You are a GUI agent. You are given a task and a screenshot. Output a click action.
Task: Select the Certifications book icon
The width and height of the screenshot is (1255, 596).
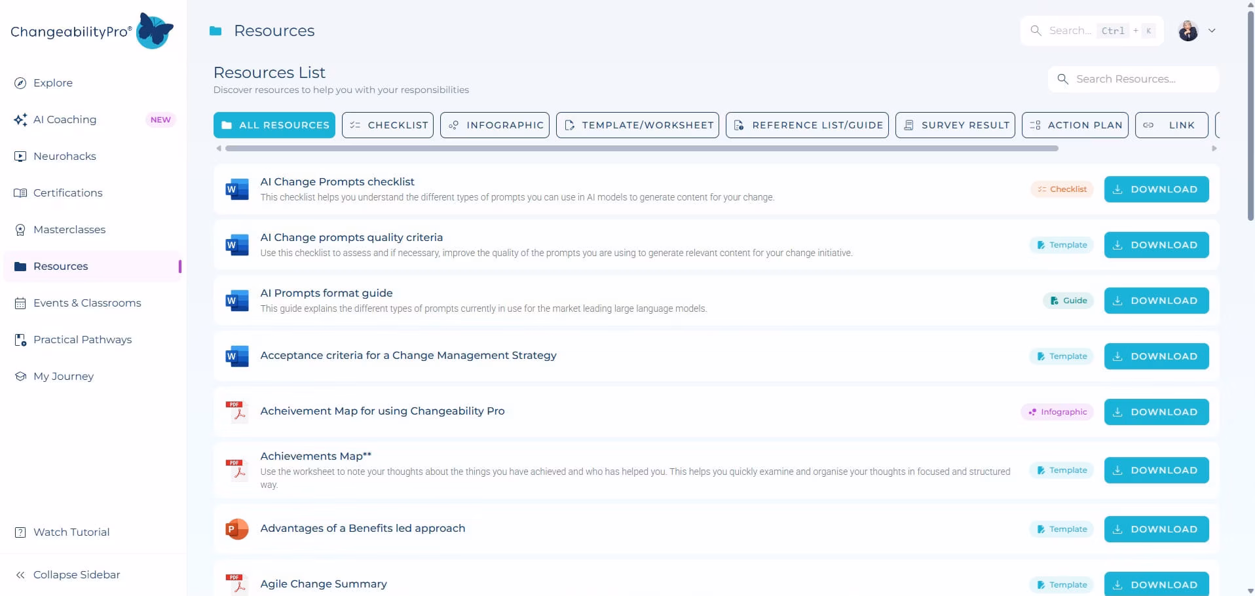click(x=19, y=193)
